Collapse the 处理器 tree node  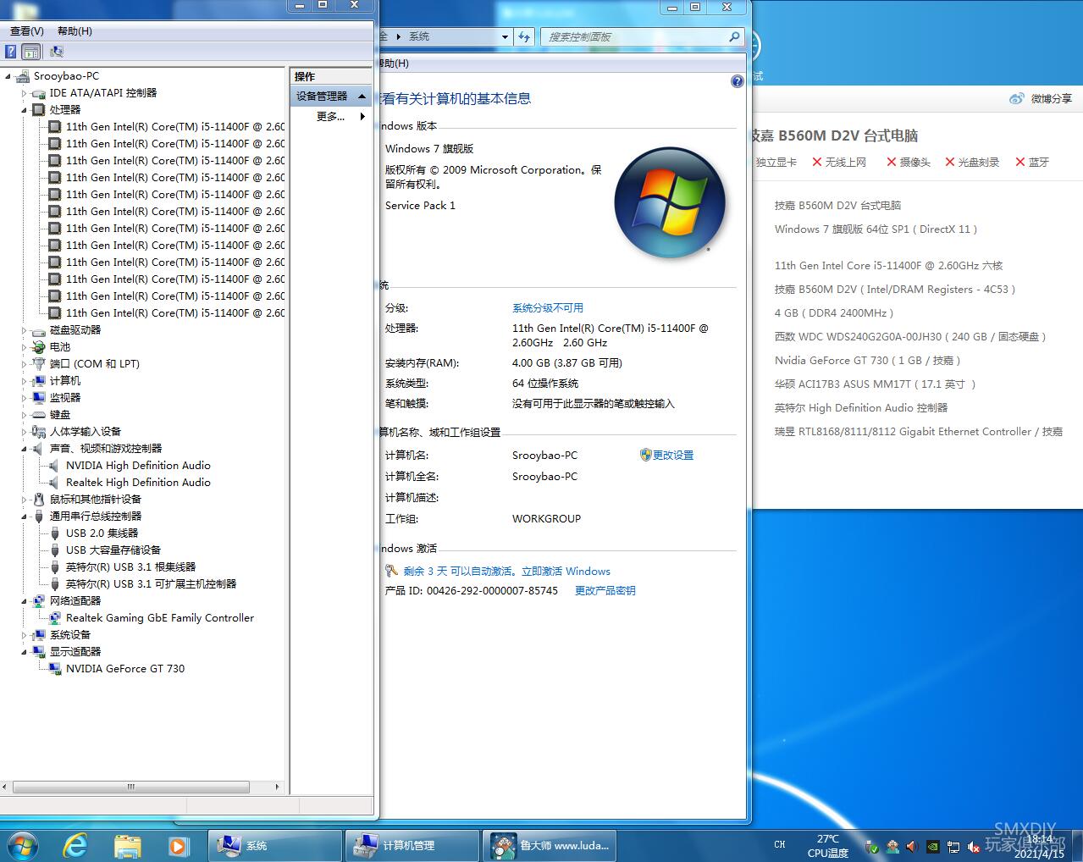click(x=24, y=110)
